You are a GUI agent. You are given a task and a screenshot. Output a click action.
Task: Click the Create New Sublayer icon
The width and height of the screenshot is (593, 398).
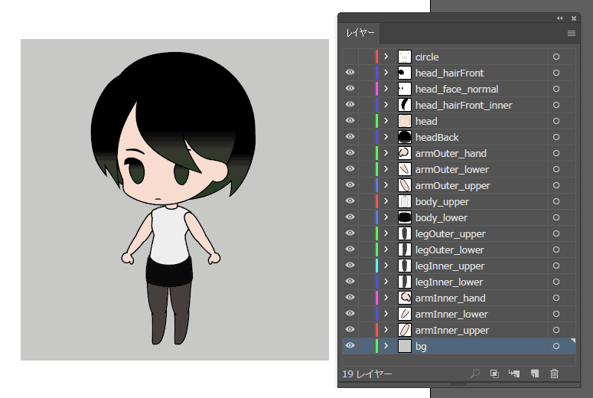click(x=514, y=374)
